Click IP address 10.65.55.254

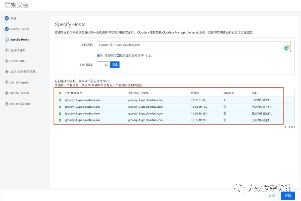pos(199,114)
